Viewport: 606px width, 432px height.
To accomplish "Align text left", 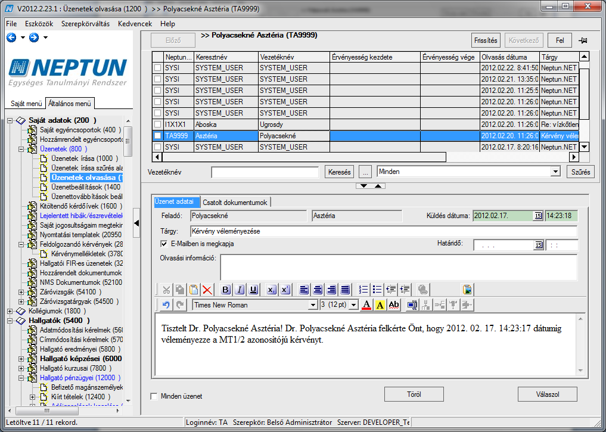I will pos(304,290).
